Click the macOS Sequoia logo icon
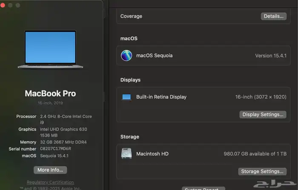 click(126, 55)
